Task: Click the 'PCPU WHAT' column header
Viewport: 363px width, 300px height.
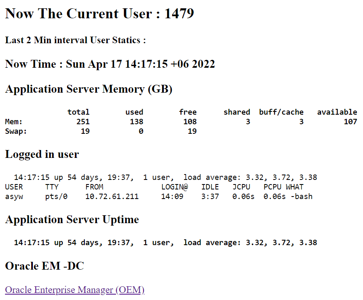Action: pos(284,187)
